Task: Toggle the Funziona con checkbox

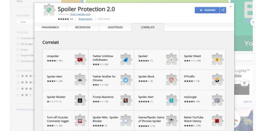Action: coord(18,61)
